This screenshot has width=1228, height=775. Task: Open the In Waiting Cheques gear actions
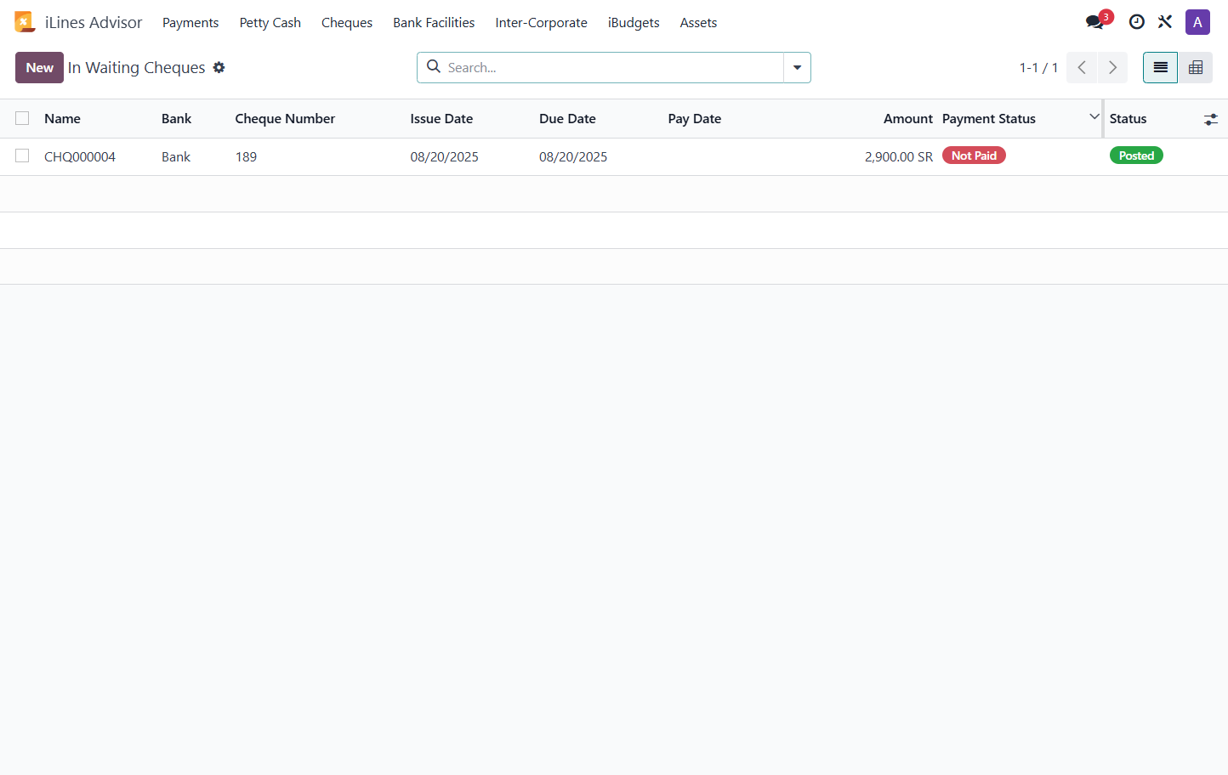coord(219,67)
